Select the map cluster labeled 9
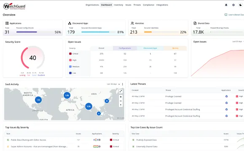 [x=107, y=101]
